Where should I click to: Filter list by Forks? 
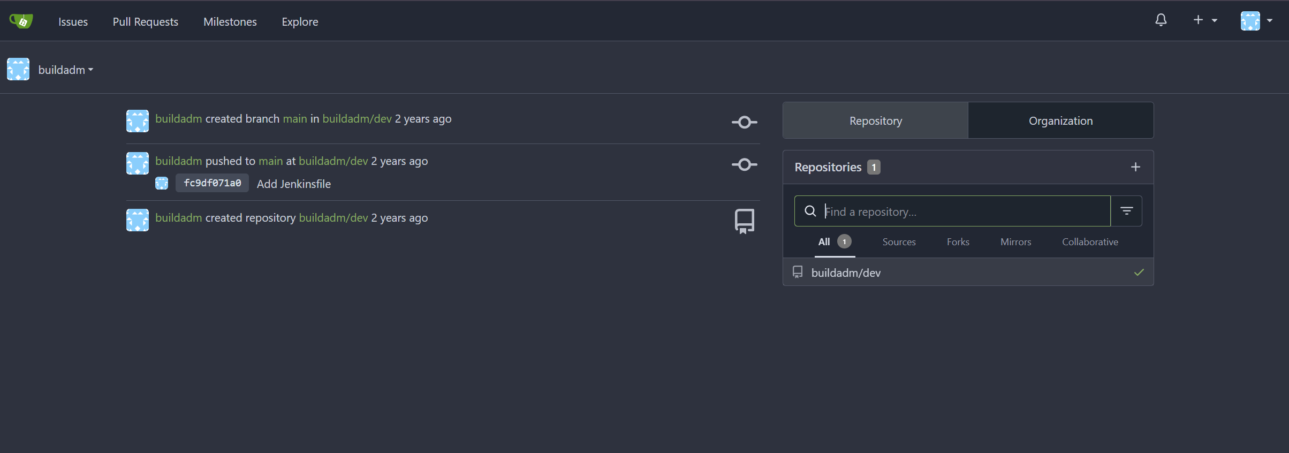point(958,242)
